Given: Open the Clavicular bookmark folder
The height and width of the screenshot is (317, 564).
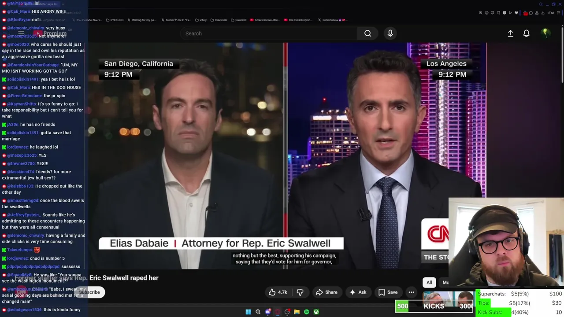Looking at the screenshot, I should pyautogui.click(x=219, y=20).
